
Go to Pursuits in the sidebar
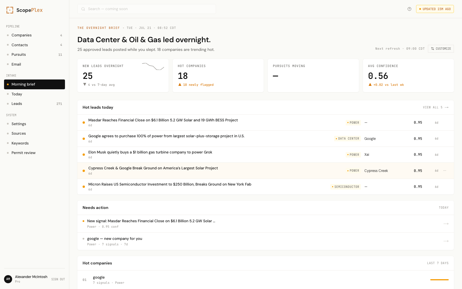[x=34, y=55]
